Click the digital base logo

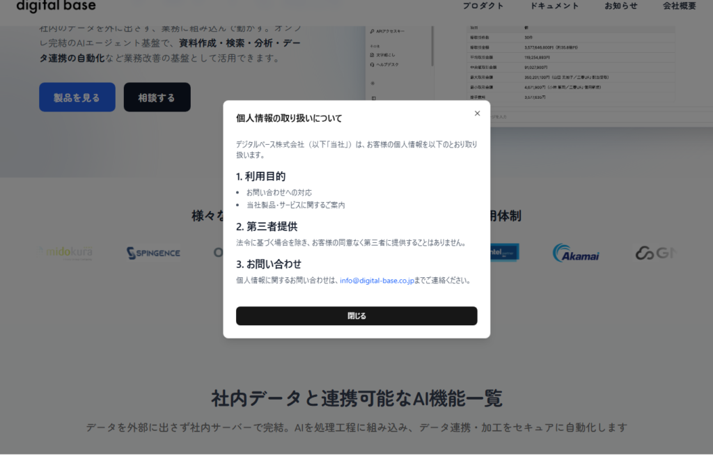tap(56, 6)
